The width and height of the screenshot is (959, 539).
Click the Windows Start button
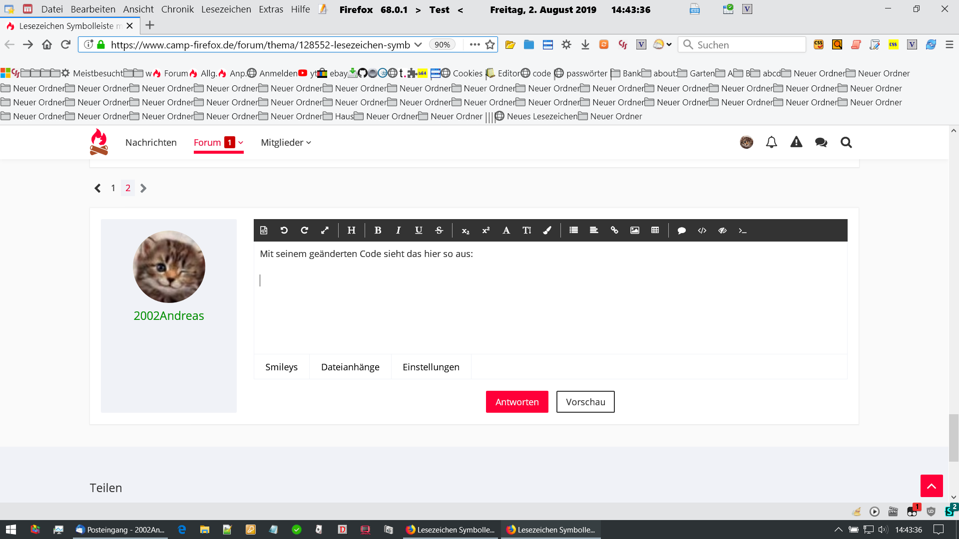click(10, 530)
